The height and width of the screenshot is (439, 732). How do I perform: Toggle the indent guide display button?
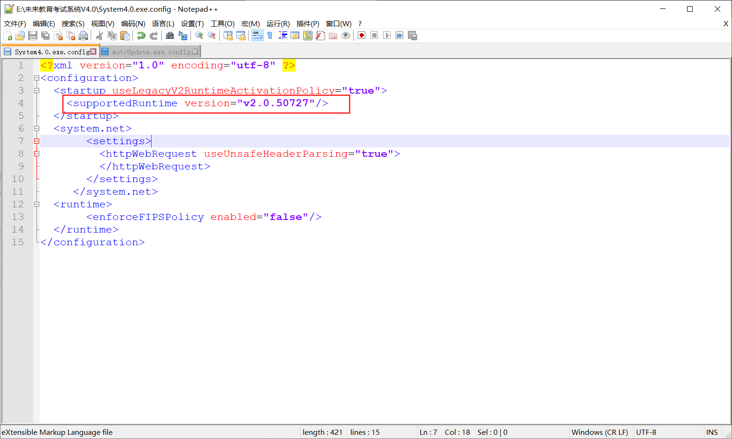click(283, 36)
